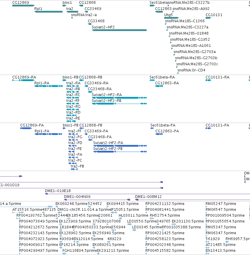Image resolution: width=250 pixels, height=255 pixels.
Task: Click the tra2-PB protein label
Action: [x=77, y=166]
